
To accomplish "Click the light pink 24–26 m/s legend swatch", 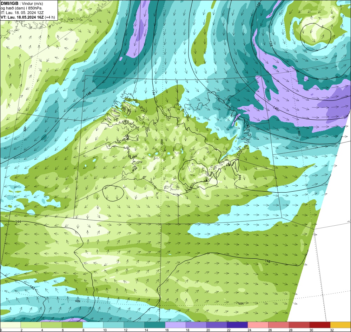I will [x=258, y=325].
